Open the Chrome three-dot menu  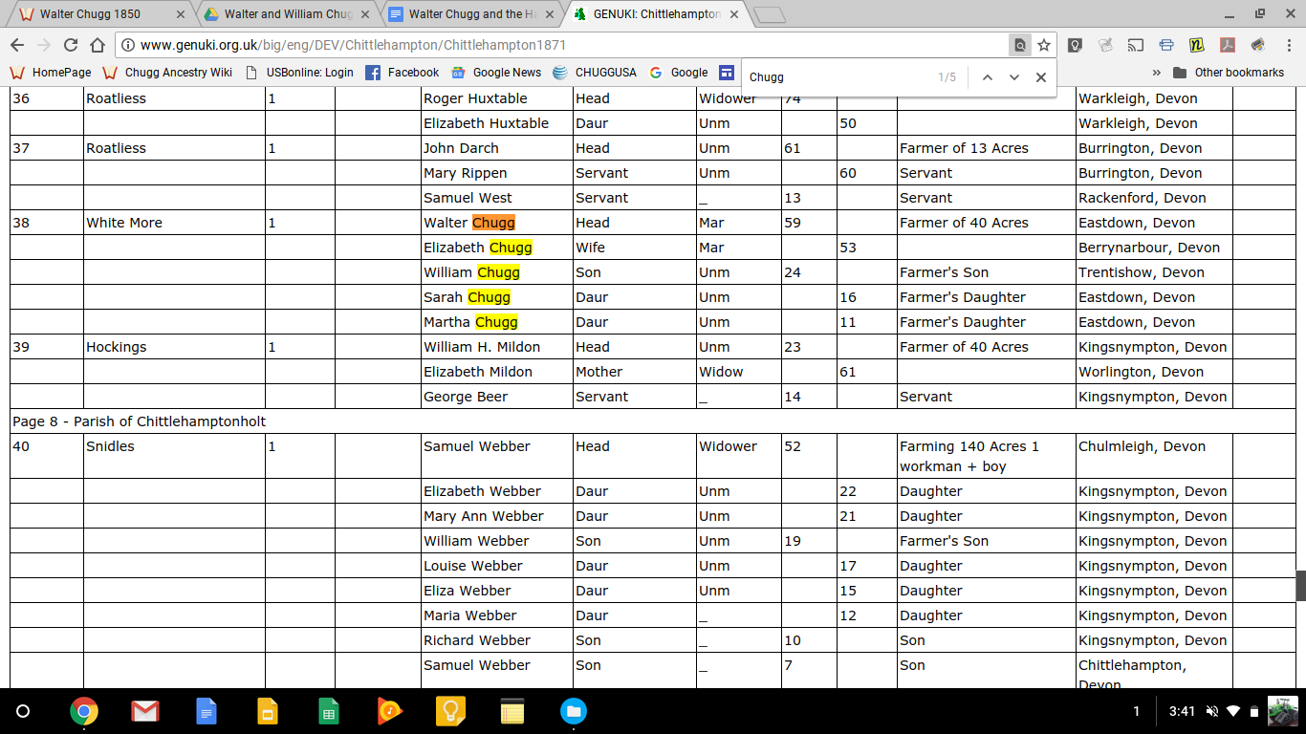point(1288,45)
